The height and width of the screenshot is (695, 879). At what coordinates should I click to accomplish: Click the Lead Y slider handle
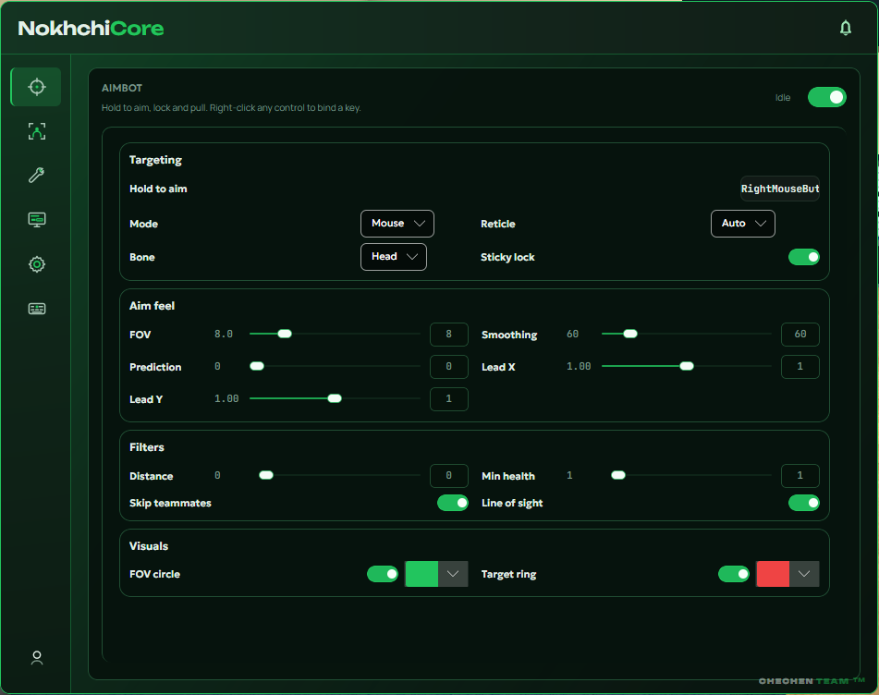click(335, 398)
